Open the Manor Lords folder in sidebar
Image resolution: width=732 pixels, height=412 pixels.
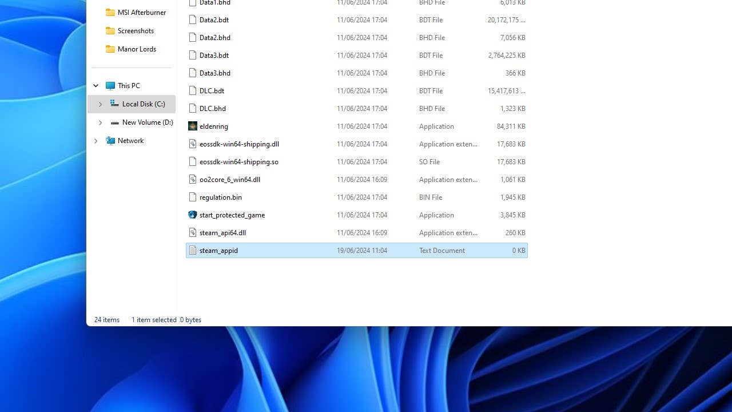(x=137, y=49)
